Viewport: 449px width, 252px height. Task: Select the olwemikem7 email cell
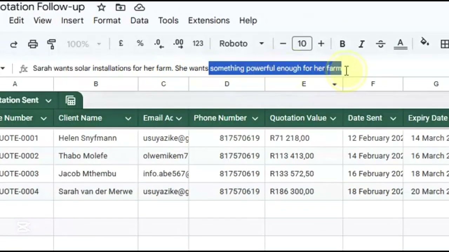point(163,156)
